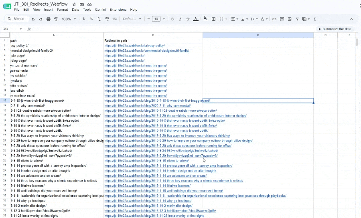This screenshot has width=361, height=218.
Task: Click the move-to-folder icon beside title
Action: pos(82,4)
